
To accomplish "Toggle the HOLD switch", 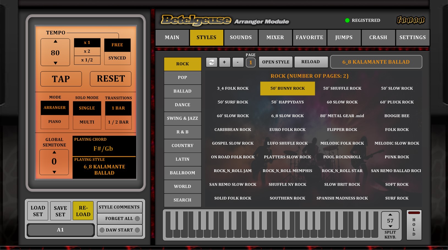I will click(414, 225).
